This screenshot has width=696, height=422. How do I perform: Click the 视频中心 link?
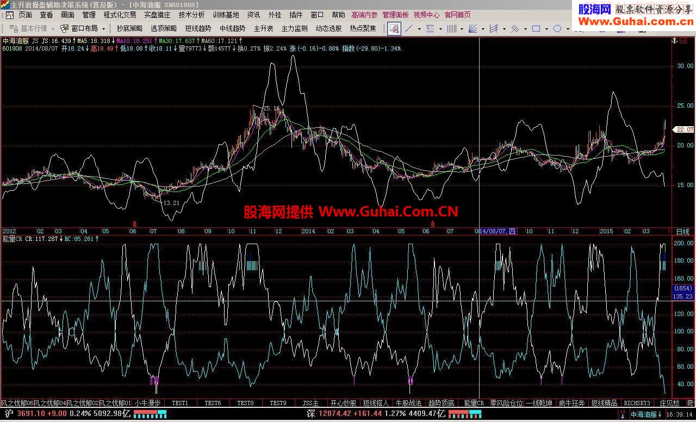[x=426, y=15]
